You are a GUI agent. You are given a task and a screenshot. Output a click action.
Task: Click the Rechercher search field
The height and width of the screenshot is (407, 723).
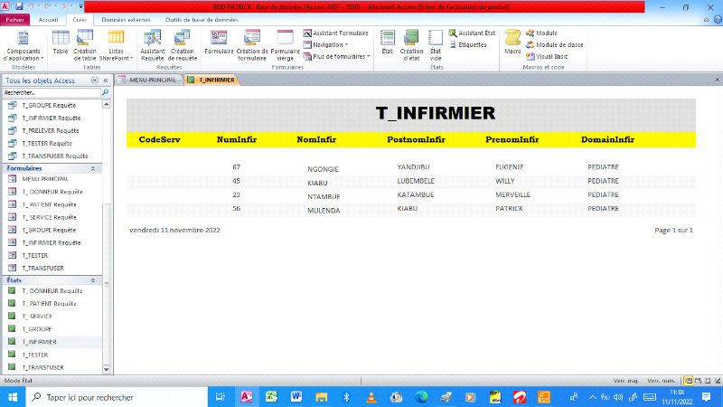click(x=52, y=93)
